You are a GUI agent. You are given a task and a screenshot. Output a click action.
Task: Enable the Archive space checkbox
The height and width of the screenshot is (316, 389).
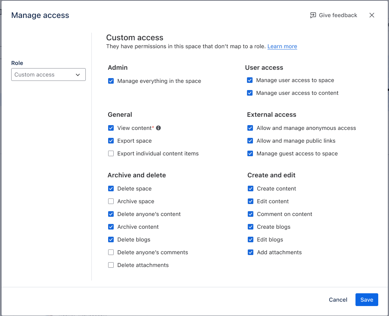(x=111, y=201)
